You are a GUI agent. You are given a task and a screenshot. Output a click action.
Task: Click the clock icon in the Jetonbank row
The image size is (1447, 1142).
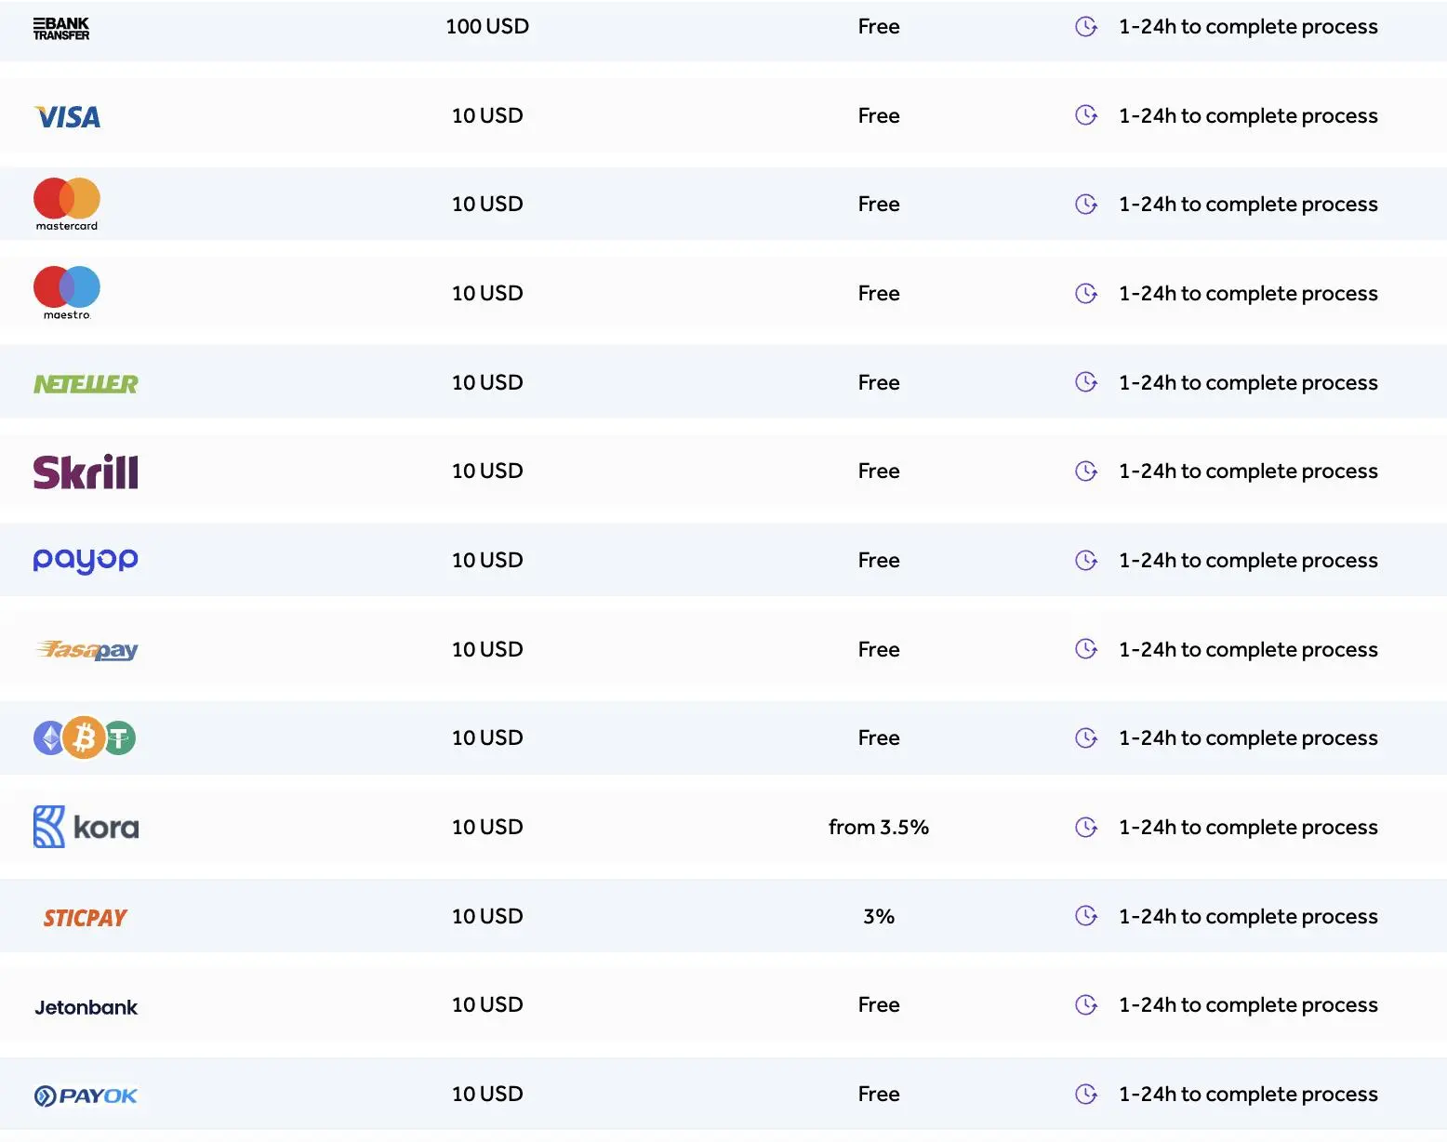(x=1086, y=1004)
